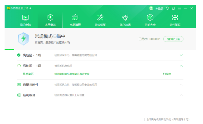Image resolution: width=203 pixels, height=124 pixels.
Task: Click the user avatar icon
Action: click(x=151, y=8)
